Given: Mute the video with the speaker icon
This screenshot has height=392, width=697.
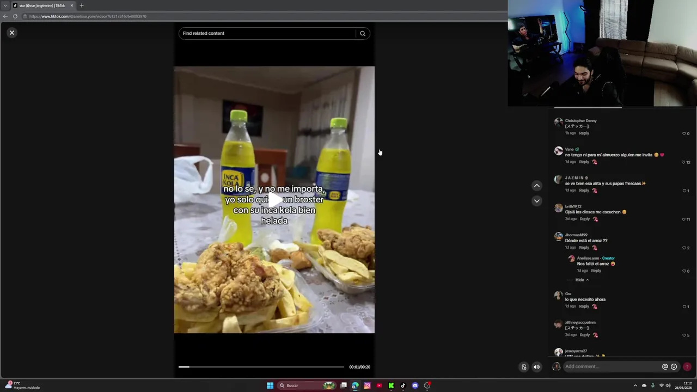Looking at the screenshot, I should pos(536,367).
